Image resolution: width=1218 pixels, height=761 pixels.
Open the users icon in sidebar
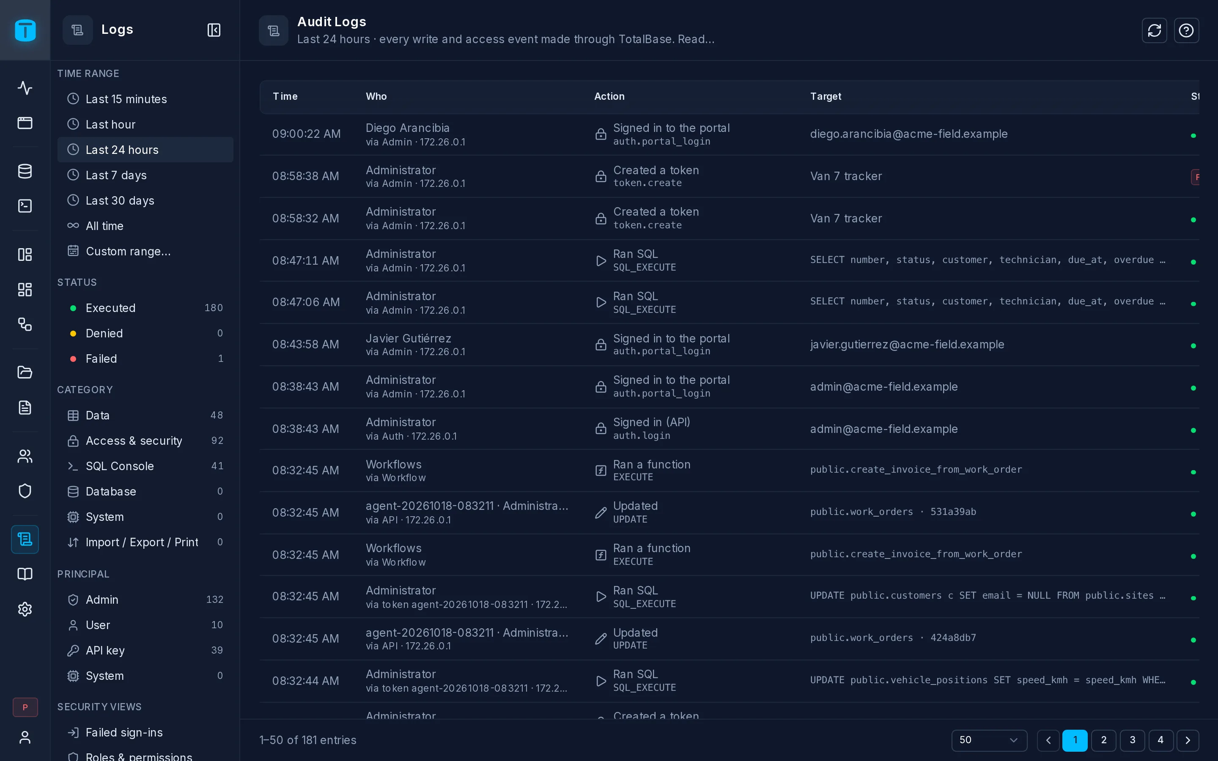click(25, 456)
